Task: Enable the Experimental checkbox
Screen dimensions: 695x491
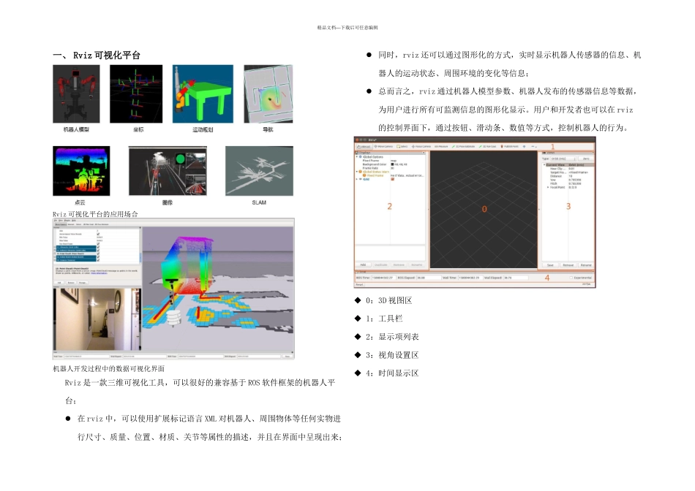Action: (x=571, y=278)
